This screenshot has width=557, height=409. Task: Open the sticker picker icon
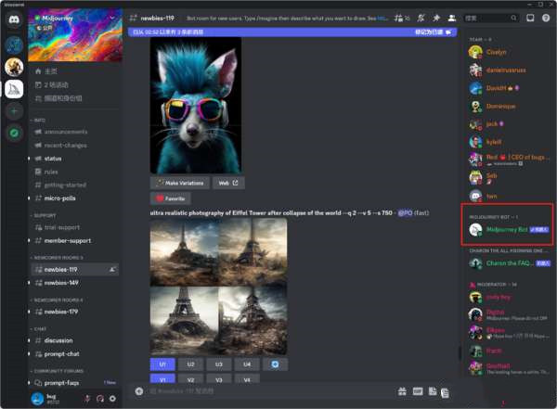point(433,391)
